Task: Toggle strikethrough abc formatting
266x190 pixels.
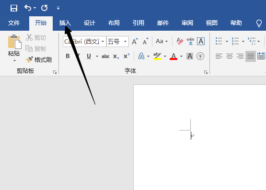Action: [x=105, y=56]
